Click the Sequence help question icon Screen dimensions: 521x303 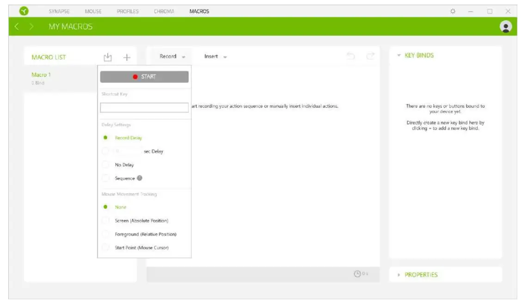pyautogui.click(x=140, y=178)
